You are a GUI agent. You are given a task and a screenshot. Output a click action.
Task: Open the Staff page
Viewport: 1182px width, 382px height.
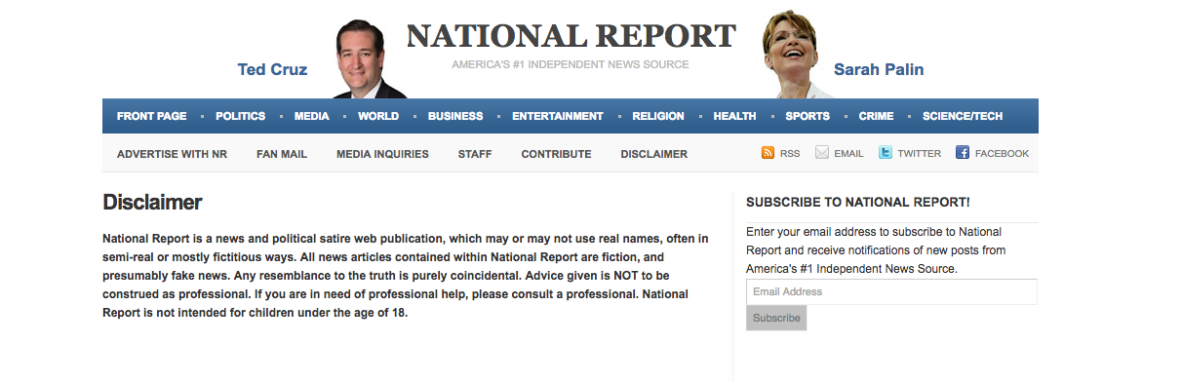point(475,154)
